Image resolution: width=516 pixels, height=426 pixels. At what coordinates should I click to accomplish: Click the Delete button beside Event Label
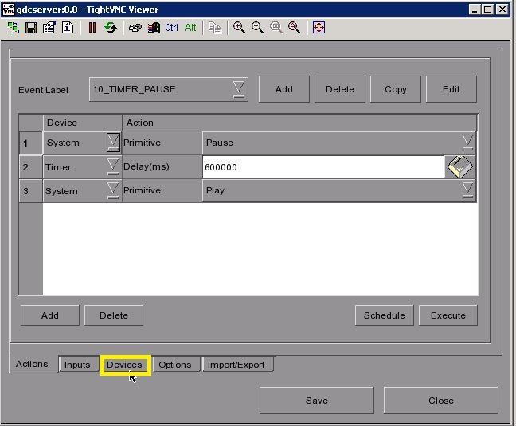(339, 89)
